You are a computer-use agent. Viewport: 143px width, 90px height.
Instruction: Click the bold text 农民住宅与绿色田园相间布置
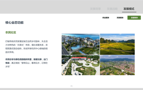click(x=18, y=59)
